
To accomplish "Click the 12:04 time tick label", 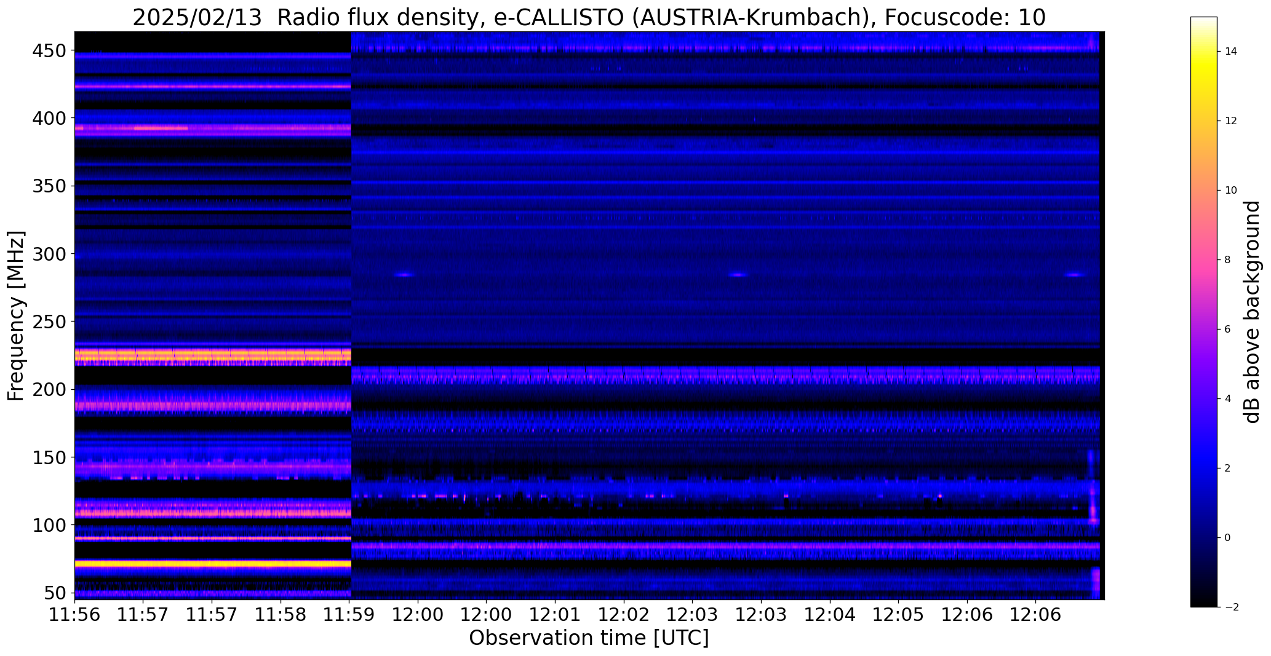I will (x=830, y=615).
